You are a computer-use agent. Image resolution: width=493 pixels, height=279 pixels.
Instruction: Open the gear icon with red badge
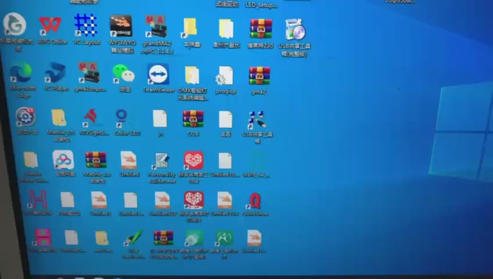tap(25, 117)
